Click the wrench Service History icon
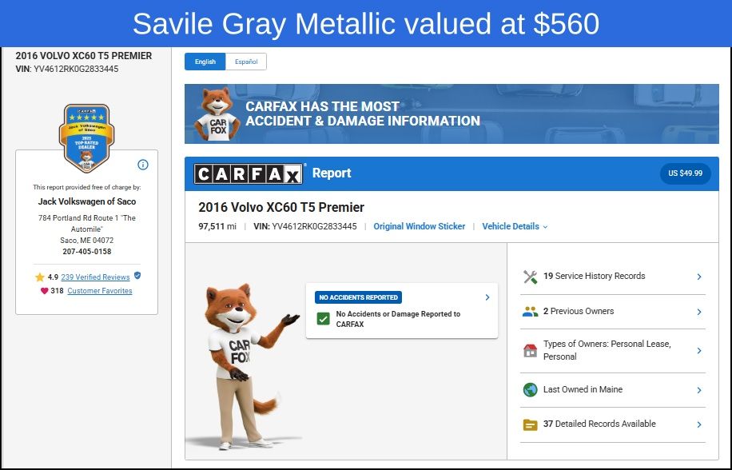This screenshot has width=732, height=470. pyautogui.click(x=531, y=277)
